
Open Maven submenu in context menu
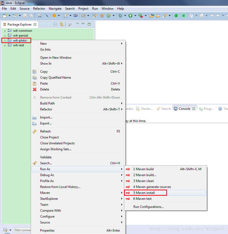tap(78, 193)
